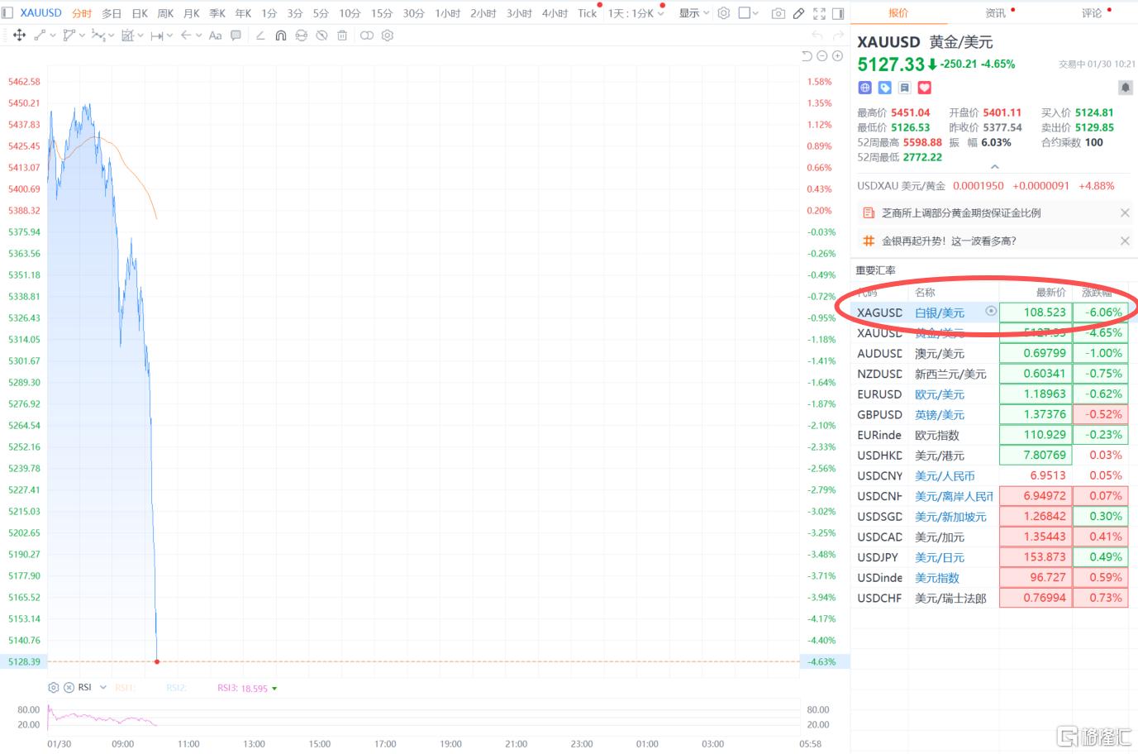This screenshot has width=1138, height=754.
Task: Select the polygon shape drawing tool
Action: (x=69, y=36)
